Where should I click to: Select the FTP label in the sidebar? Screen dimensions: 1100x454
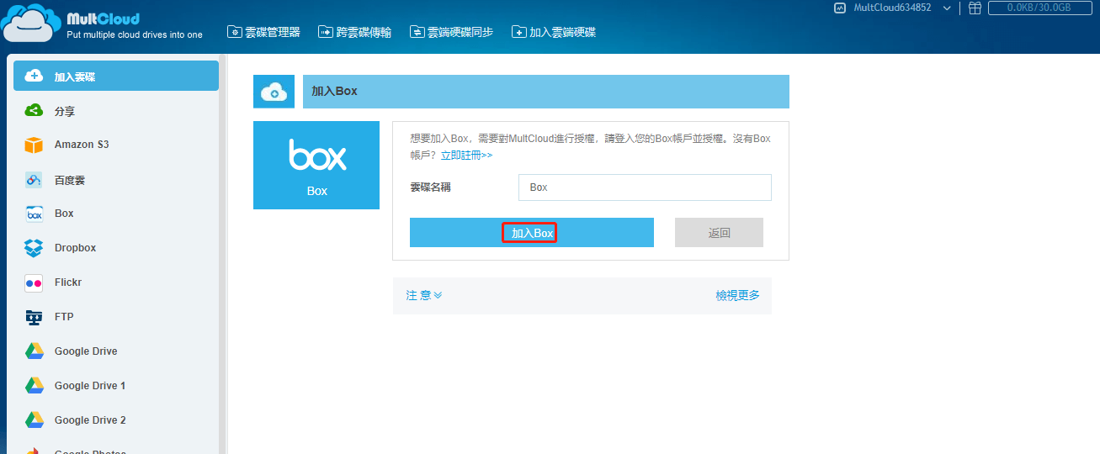pyautogui.click(x=64, y=317)
